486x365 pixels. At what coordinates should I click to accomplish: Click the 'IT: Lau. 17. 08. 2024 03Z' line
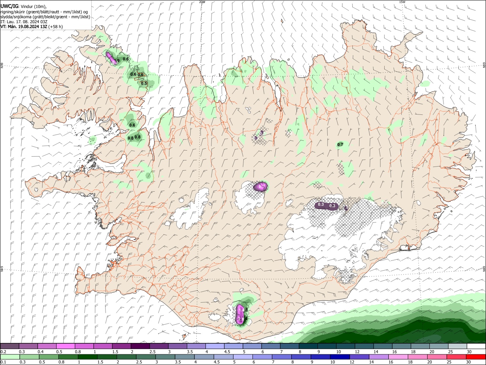[x=24, y=22]
